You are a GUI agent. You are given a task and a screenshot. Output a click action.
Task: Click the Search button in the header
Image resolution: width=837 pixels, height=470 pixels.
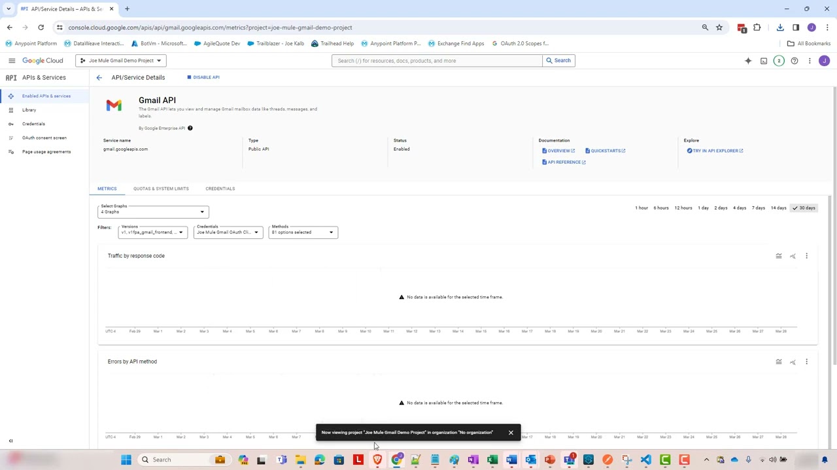[x=559, y=61]
